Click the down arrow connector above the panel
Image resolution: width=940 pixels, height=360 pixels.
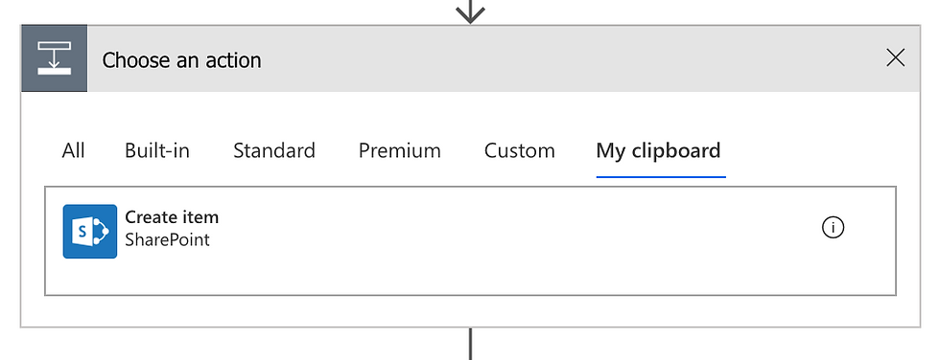[470, 11]
